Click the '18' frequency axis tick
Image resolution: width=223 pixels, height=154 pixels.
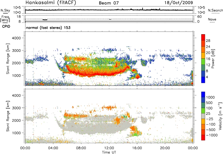(x=19, y=16)
